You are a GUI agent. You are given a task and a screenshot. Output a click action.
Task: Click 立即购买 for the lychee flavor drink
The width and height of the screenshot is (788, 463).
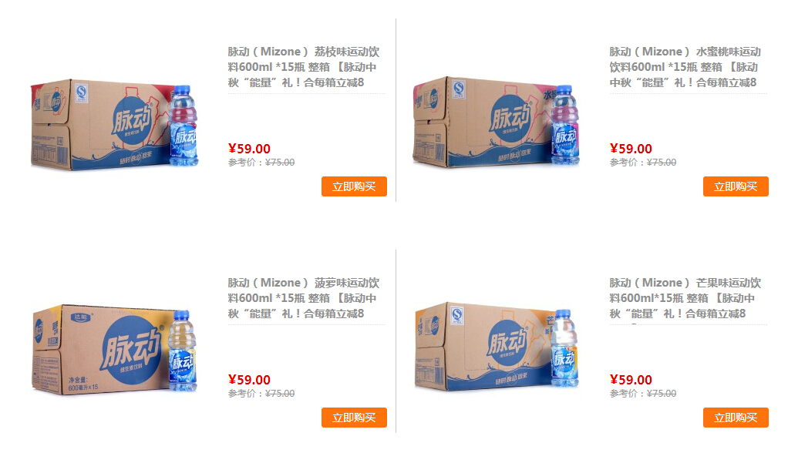[x=355, y=186]
